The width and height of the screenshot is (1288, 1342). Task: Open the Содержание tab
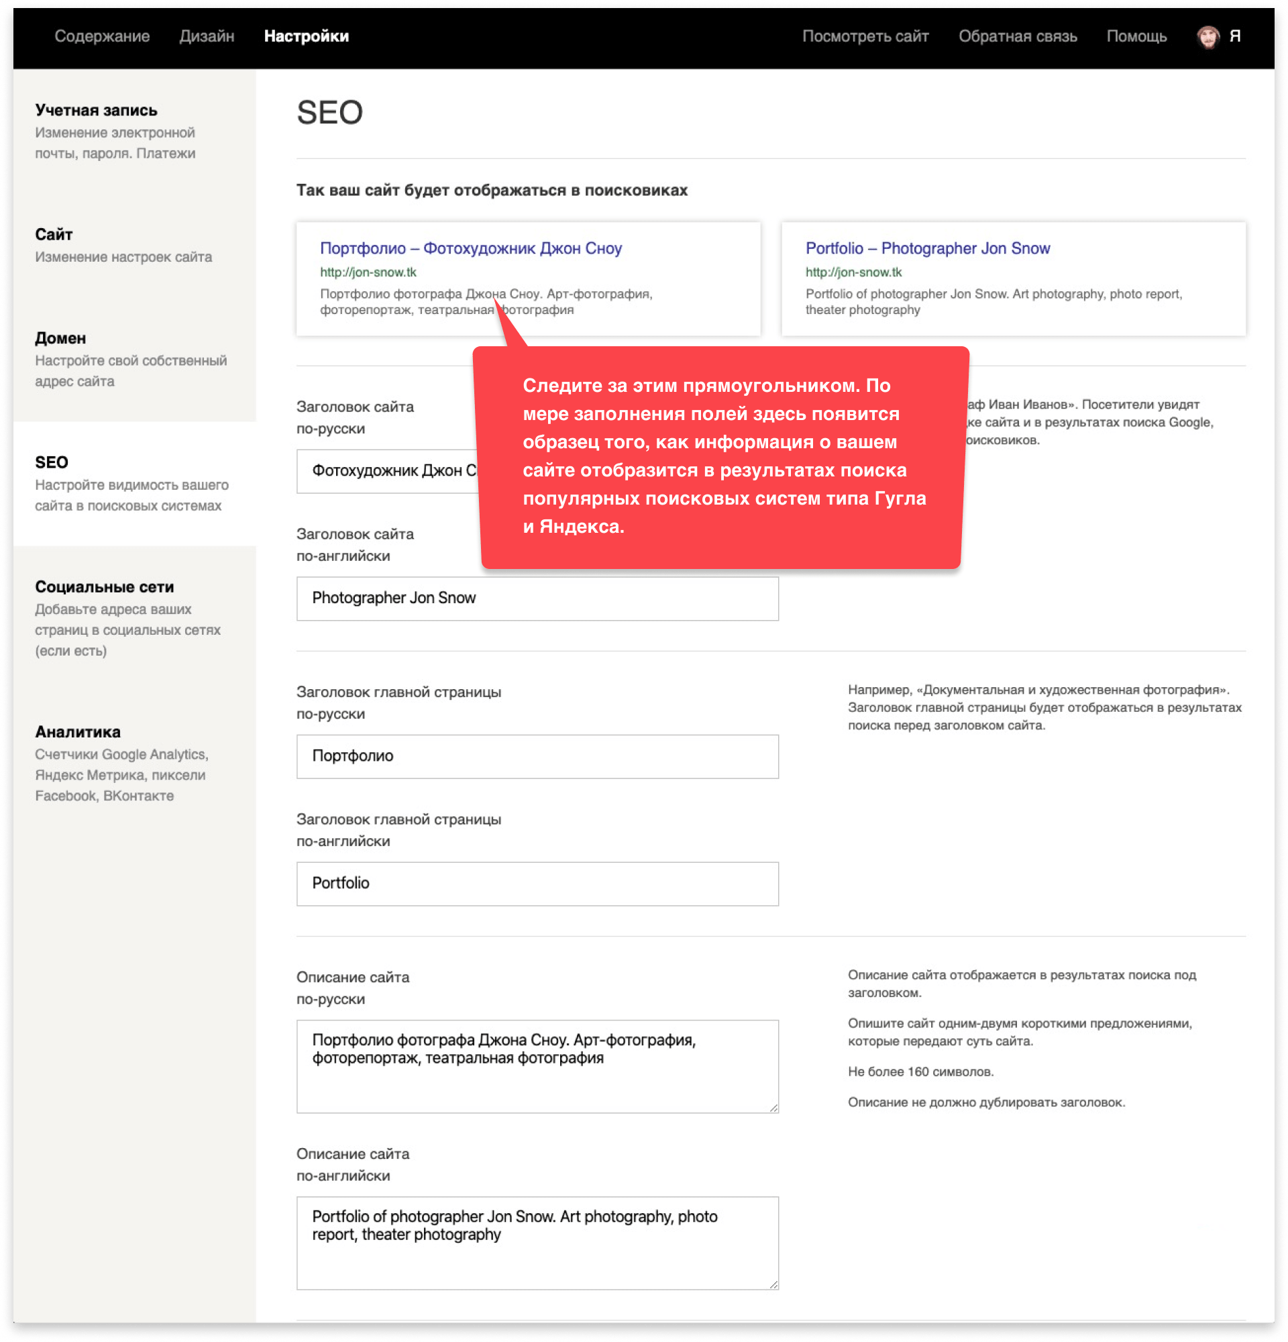click(x=102, y=36)
